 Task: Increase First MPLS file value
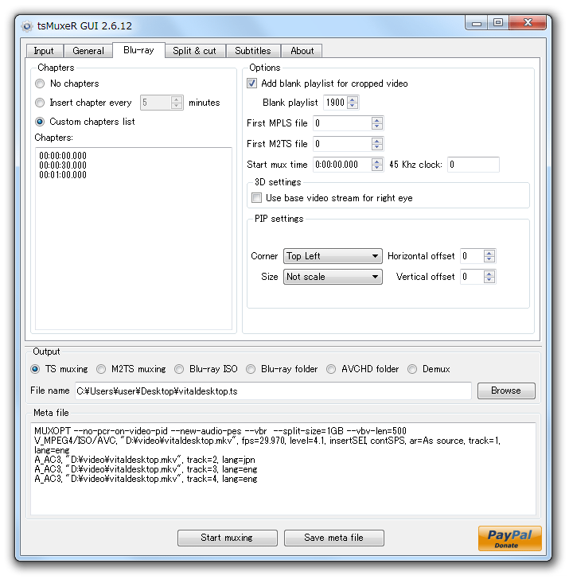(x=377, y=120)
